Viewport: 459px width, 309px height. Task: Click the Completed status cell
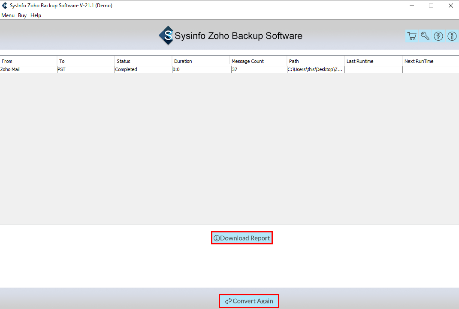[143, 69]
